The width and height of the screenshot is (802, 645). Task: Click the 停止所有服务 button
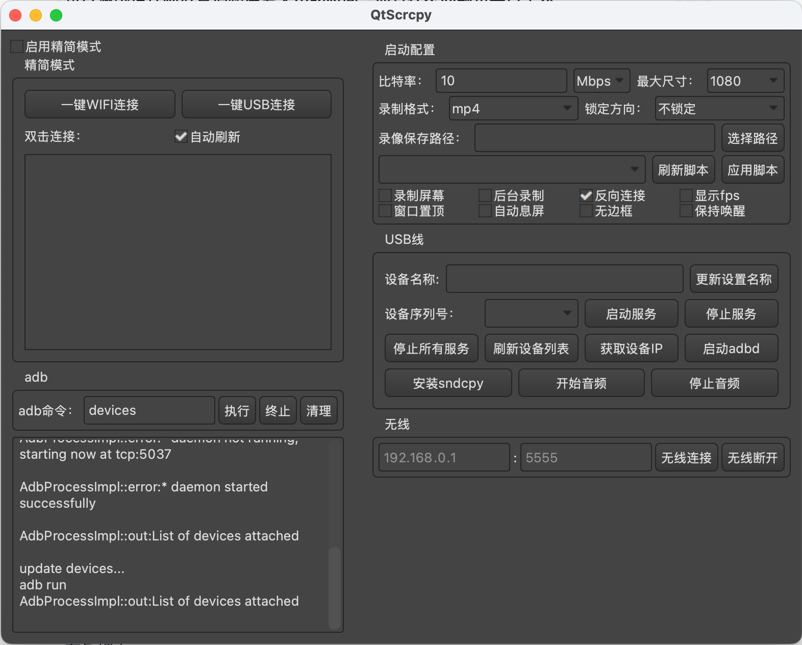(x=432, y=349)
